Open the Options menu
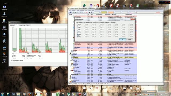This screenshot has height=96, width=171. tap(73, 11)
